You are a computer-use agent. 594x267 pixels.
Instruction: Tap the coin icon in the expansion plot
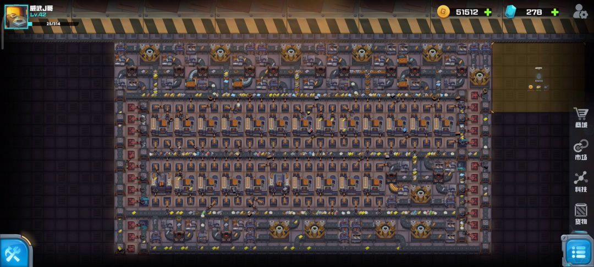[531, 87]
